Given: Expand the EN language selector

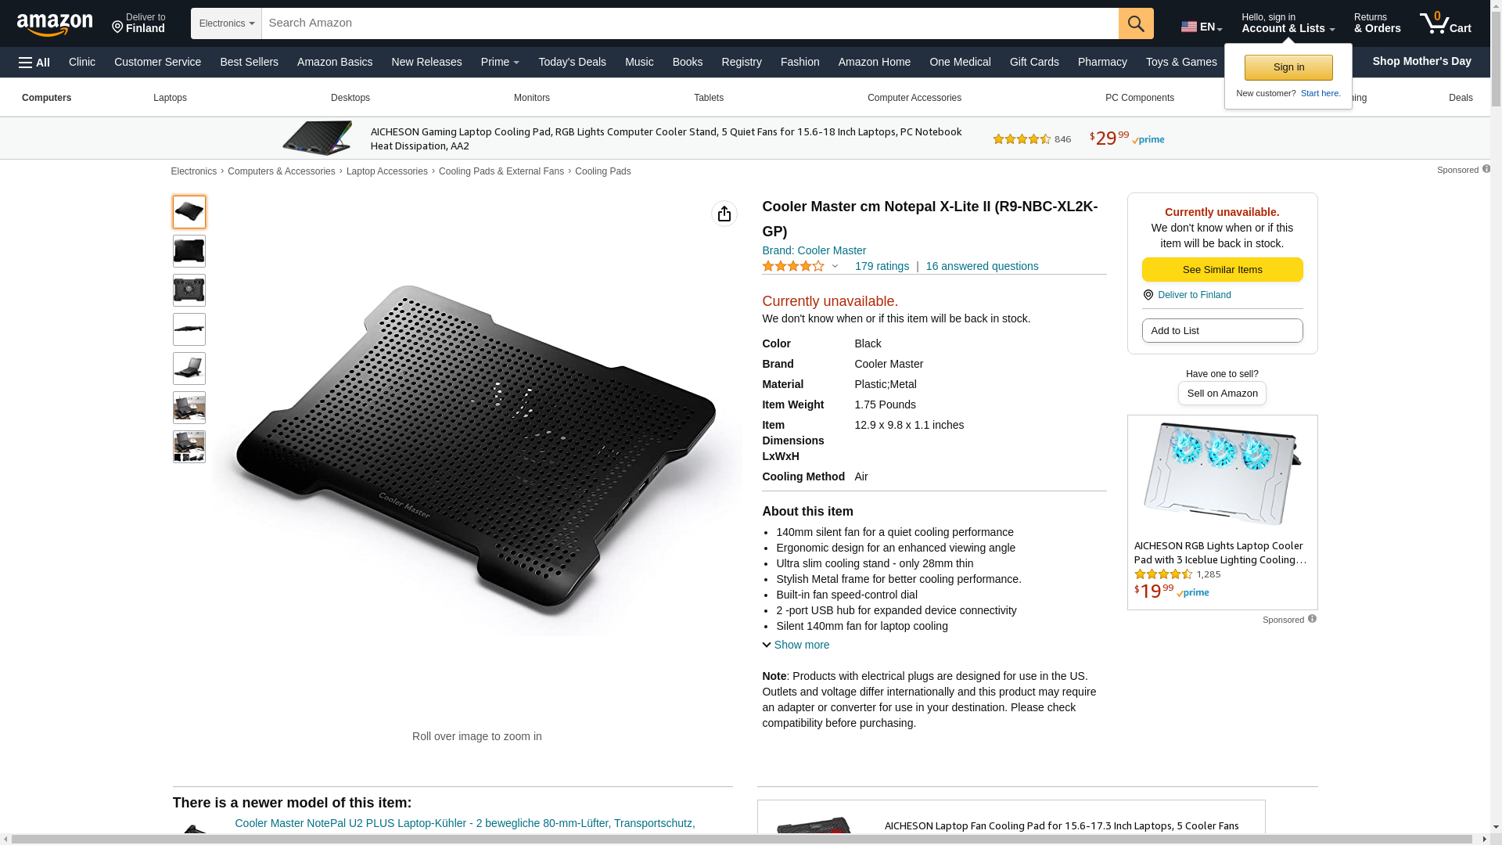Looking at the screenshot, I should [x=1201, y=27].
